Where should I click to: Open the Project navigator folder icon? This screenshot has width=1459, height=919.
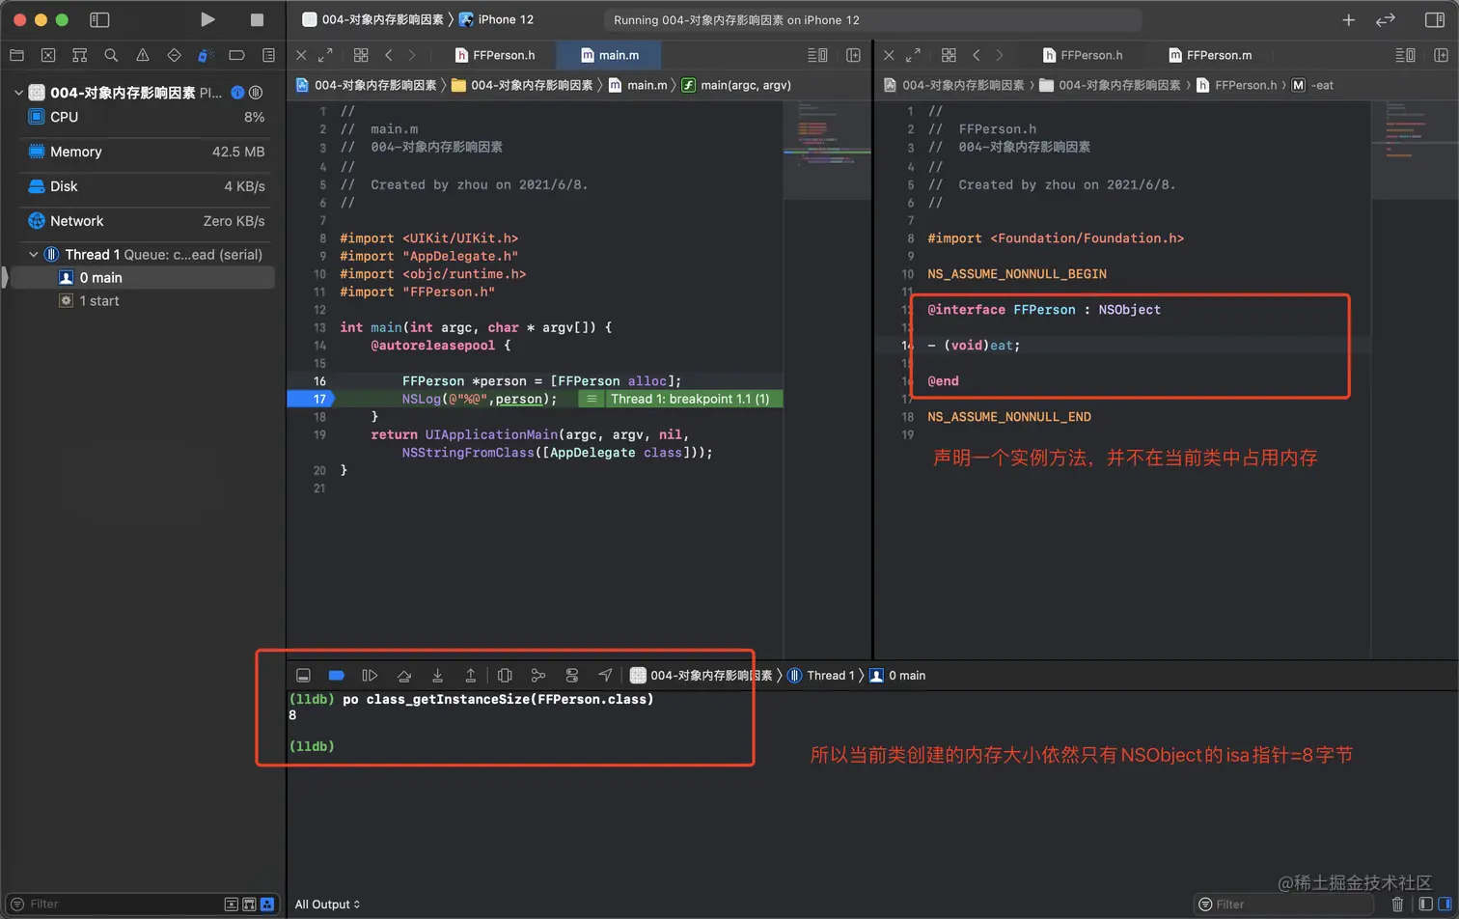point(16,55)
